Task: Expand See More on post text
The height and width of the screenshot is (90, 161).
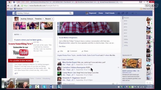Action: pos(62,46)
